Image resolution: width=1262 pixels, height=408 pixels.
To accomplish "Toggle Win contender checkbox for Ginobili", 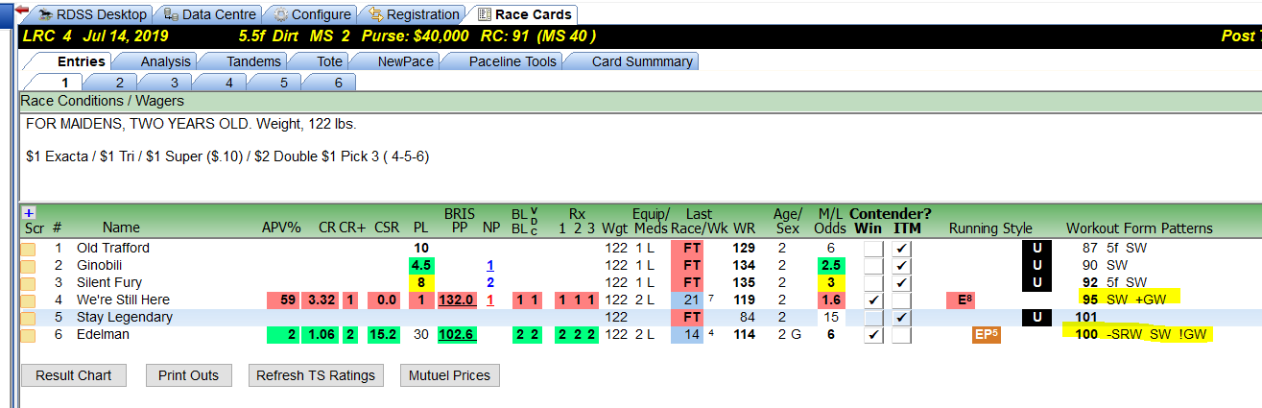I will coord(874,266).
